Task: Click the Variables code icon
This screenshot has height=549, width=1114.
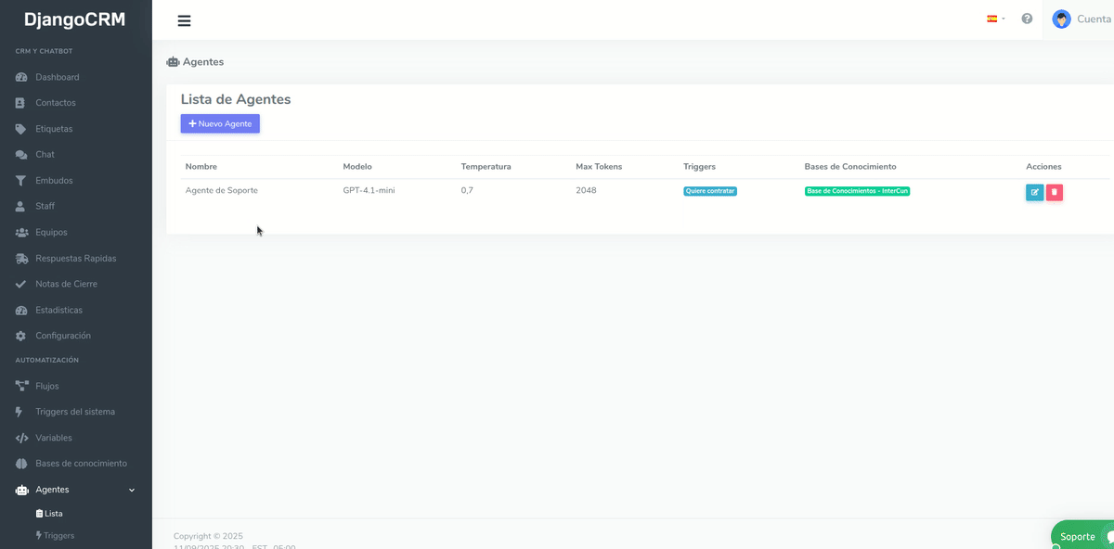Action: (21, 438)
